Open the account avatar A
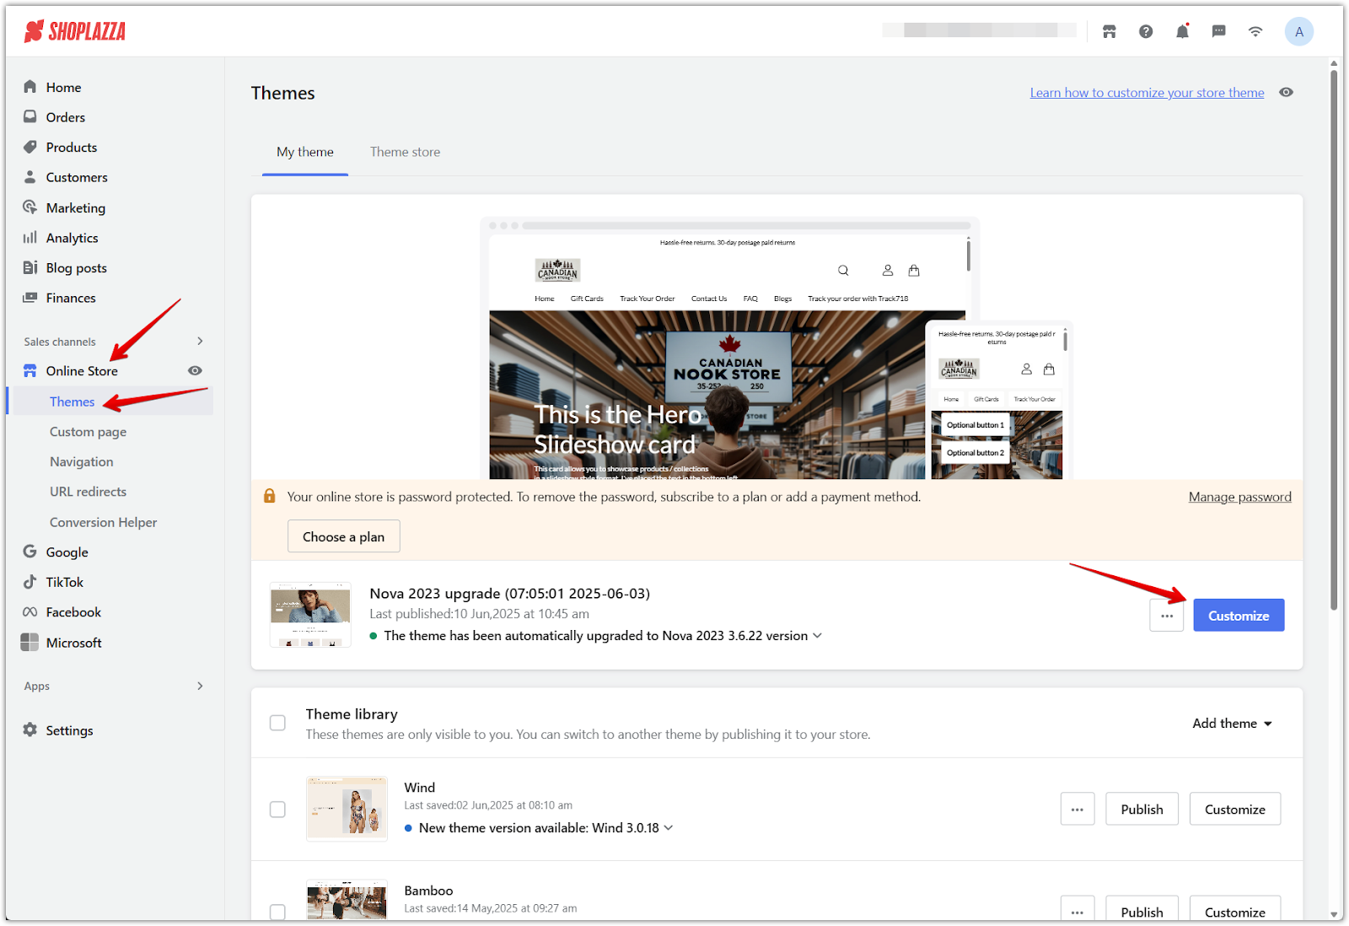The width and height of the screenshot is (1349, 926). 1299,32
